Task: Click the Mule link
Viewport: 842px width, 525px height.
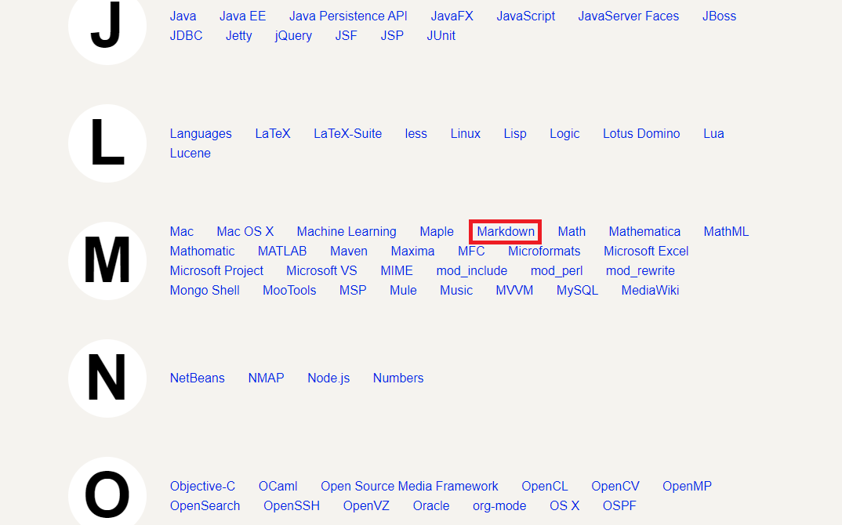Action: (403, 291)
